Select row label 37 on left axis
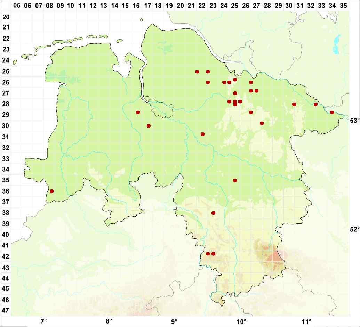 click(6, 202)
